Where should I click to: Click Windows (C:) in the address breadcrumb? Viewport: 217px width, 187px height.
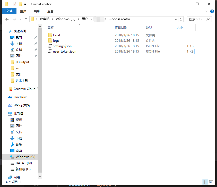[66, 19]
